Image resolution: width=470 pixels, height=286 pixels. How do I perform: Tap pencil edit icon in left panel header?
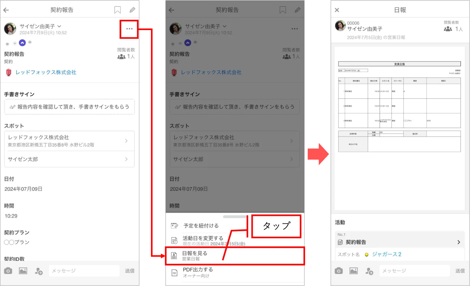pyautogui.click(x=132, y=10)
